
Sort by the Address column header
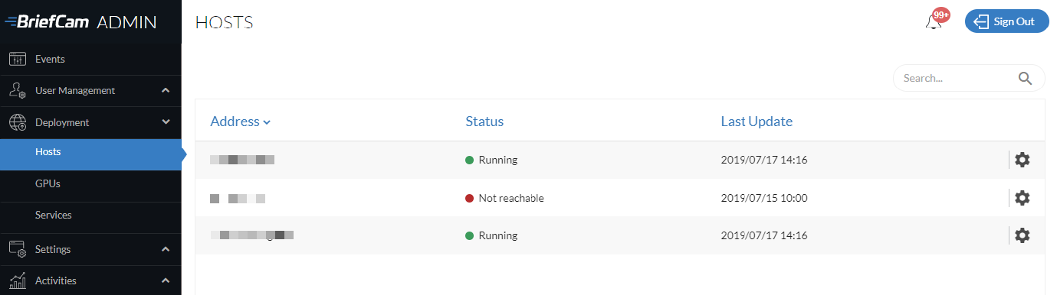click(240, 122)
